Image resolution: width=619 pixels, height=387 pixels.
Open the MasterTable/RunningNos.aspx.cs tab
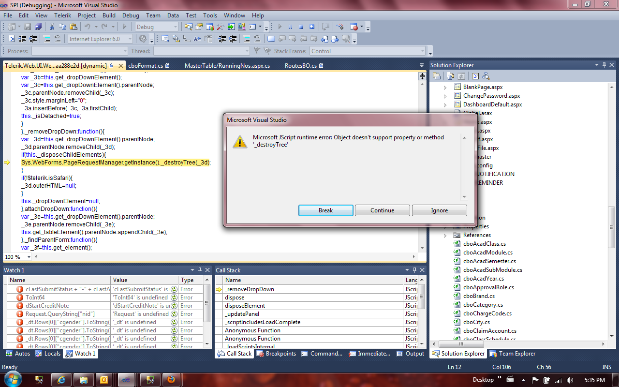click(x=227, y=65)
